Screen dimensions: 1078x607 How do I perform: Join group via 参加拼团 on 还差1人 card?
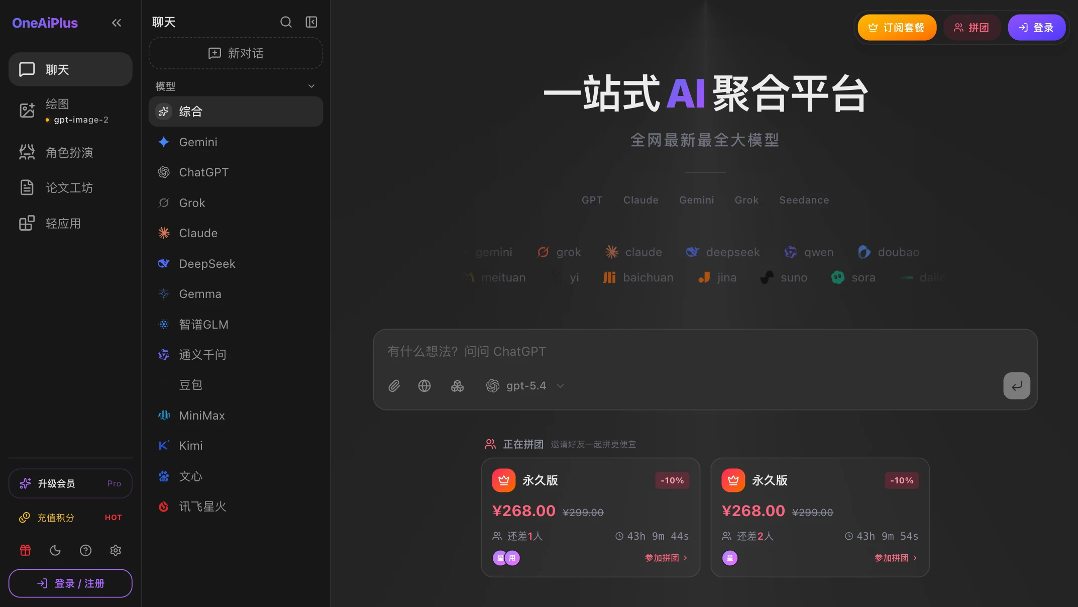click(667, 558)
